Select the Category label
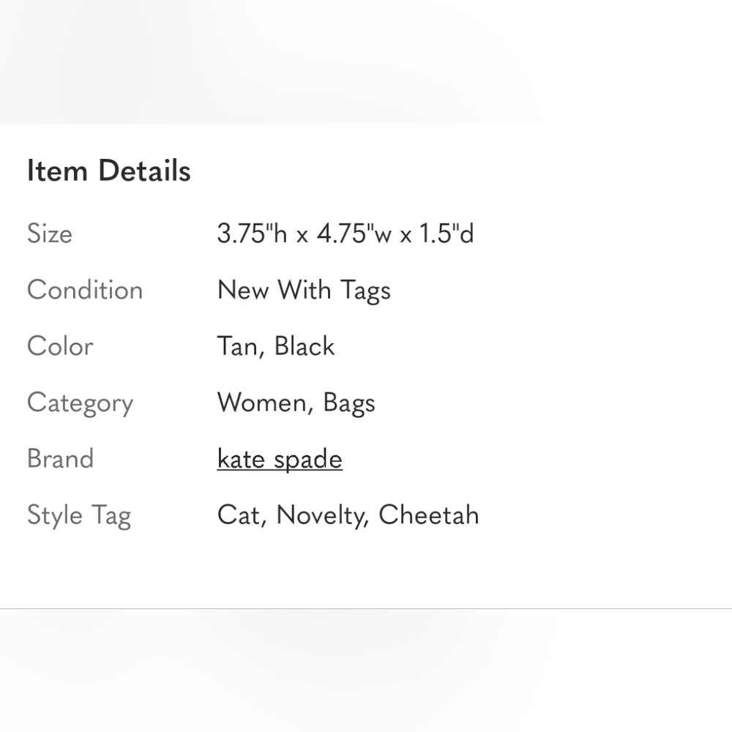This screenshot has width=732, height=732. [81, 404]
